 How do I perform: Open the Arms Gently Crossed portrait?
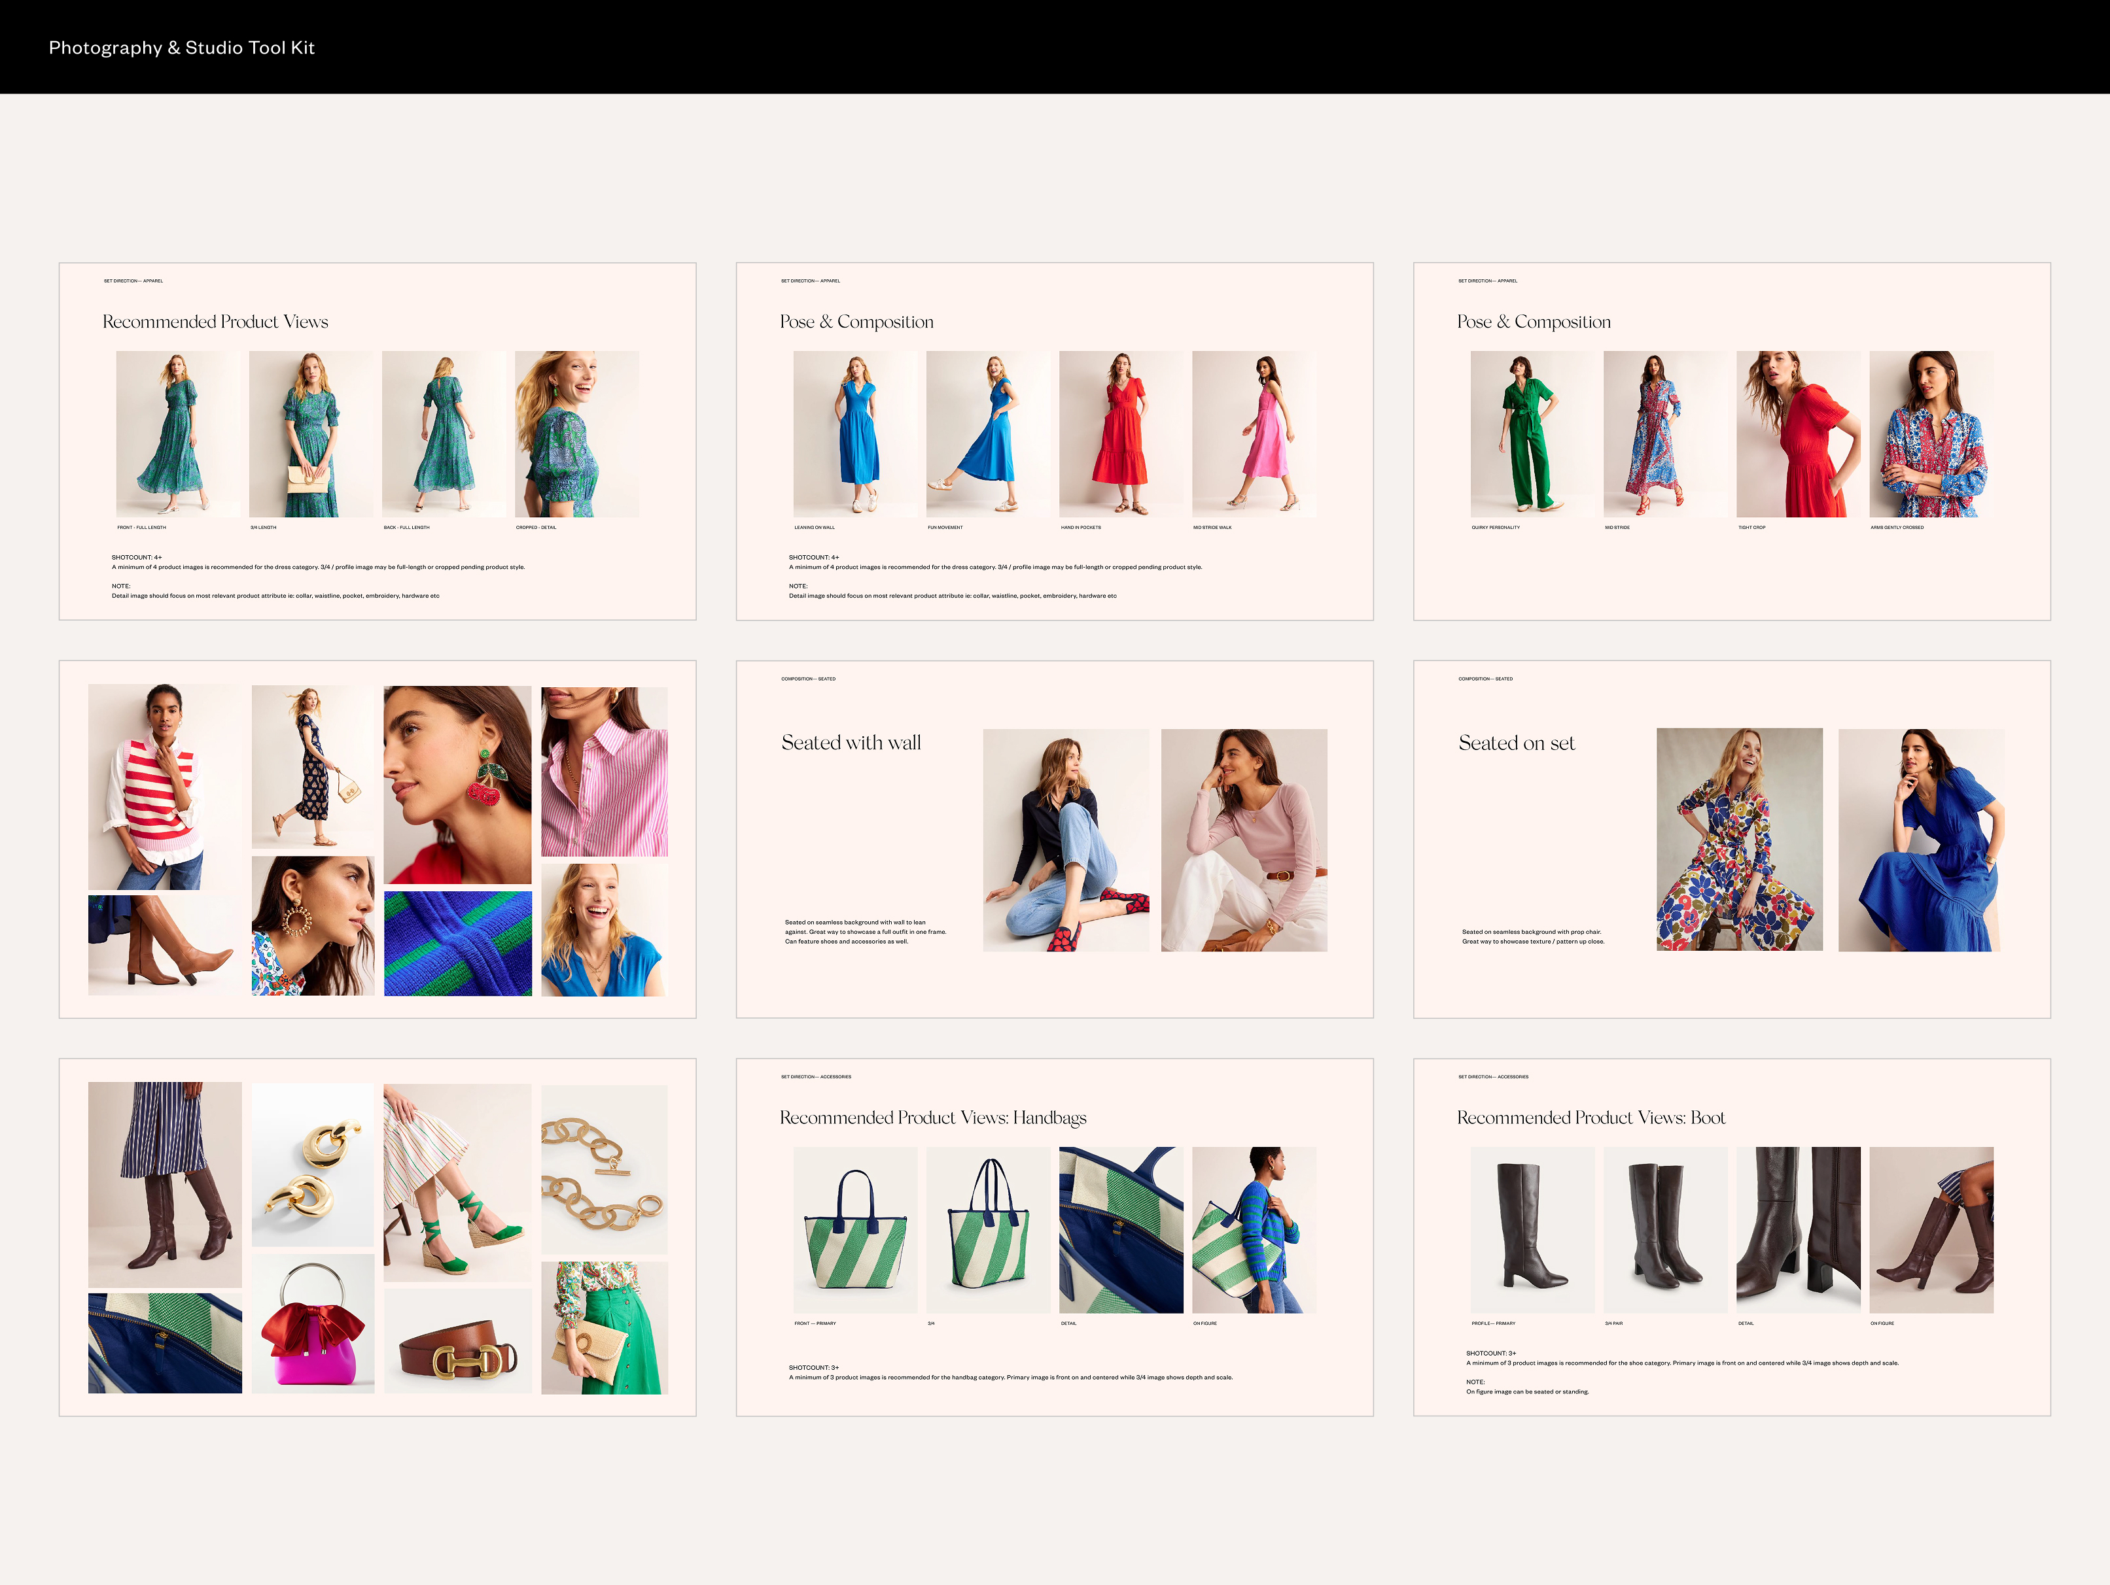(x=1931, y=434)
